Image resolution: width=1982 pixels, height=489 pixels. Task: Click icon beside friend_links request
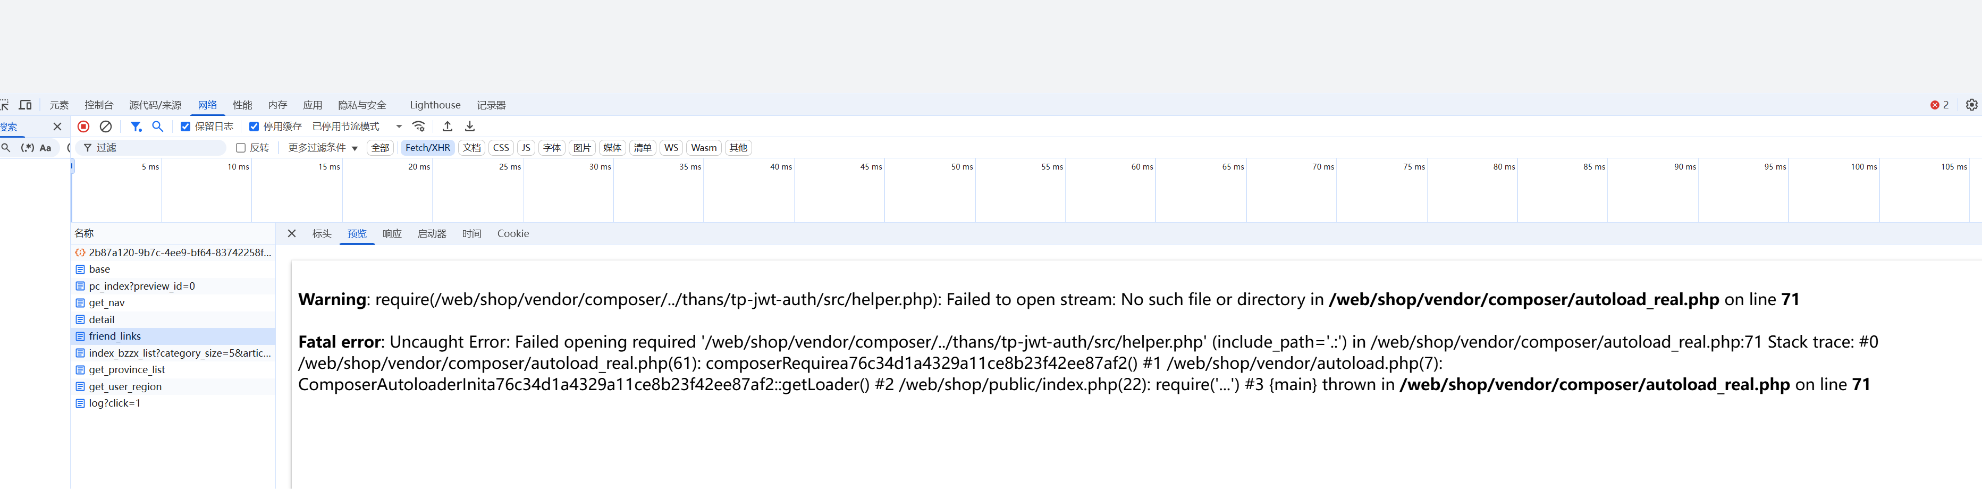[x=80, y=336]
